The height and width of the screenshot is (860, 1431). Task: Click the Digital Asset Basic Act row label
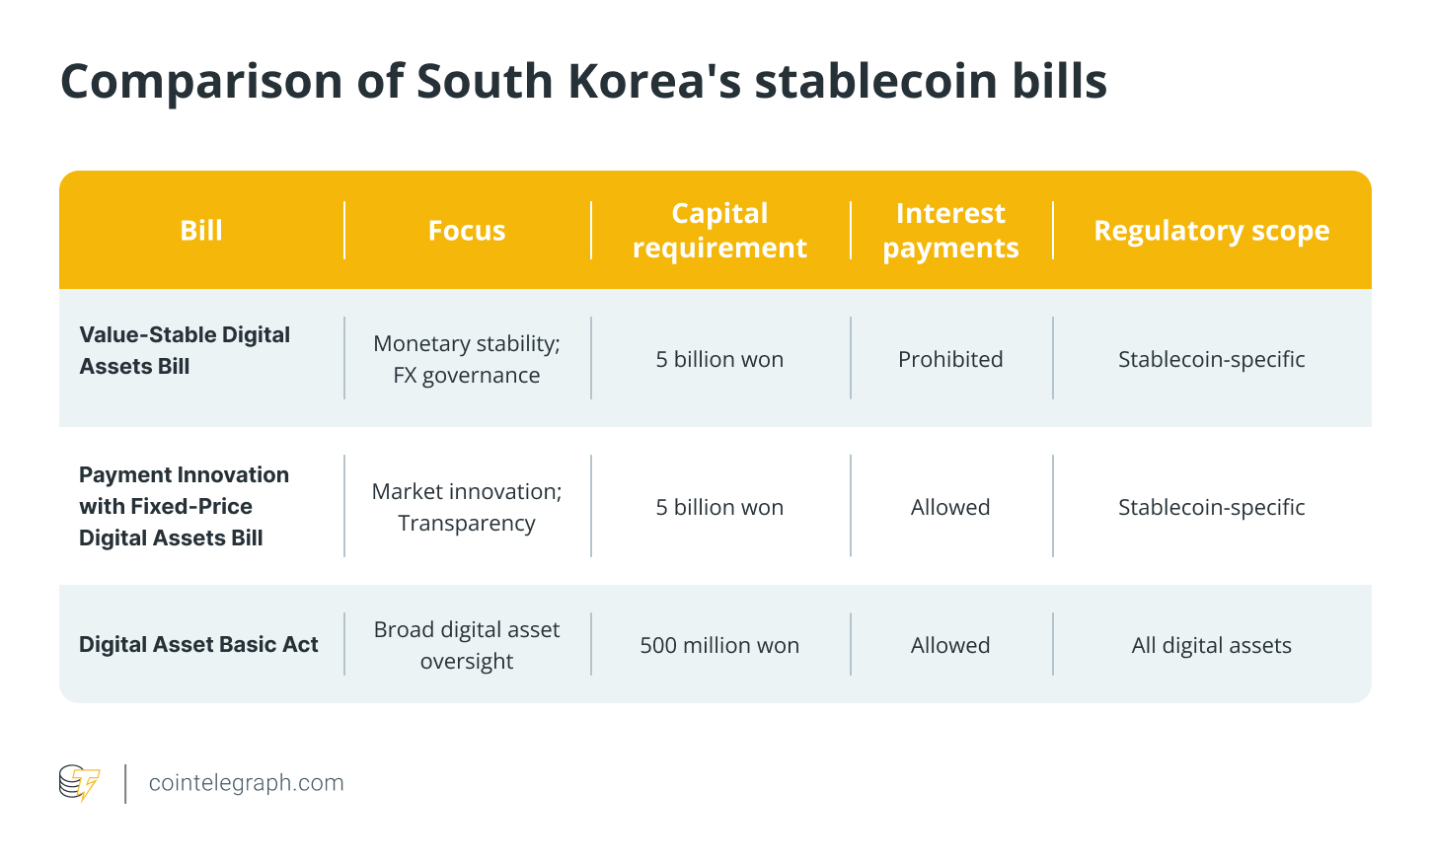tap(198, 645)
